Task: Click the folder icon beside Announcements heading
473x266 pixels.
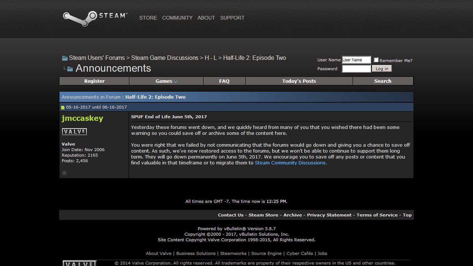Action: (x=70, y=69)
